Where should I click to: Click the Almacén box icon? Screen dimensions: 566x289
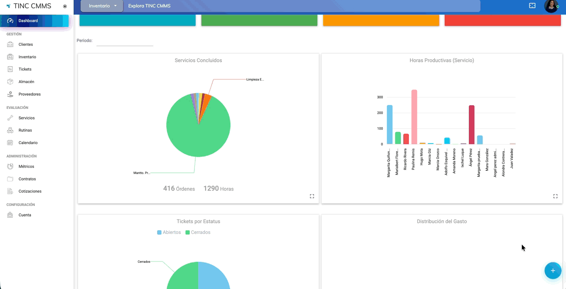[10, 82]
